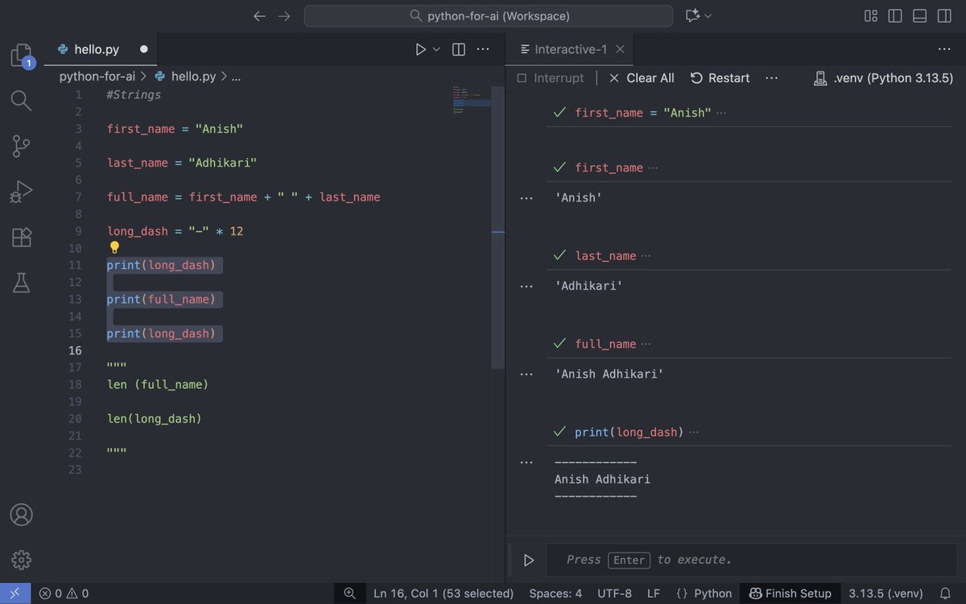Viewport: 966px width, 604px height.
Task: Open the Manage gear menu
Action: 21,560
